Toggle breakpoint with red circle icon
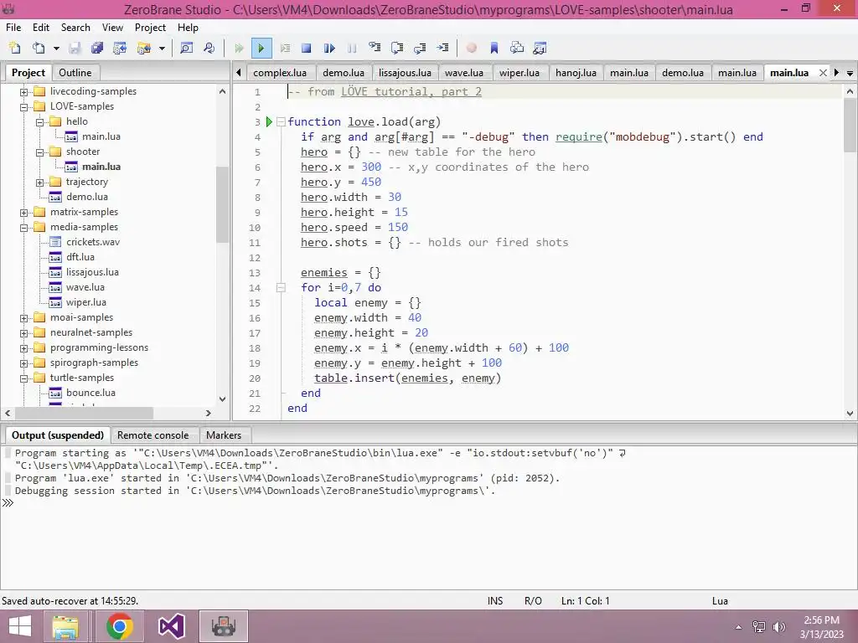The width and height of the screenshot is (858, 643). [x=471, y=48]
